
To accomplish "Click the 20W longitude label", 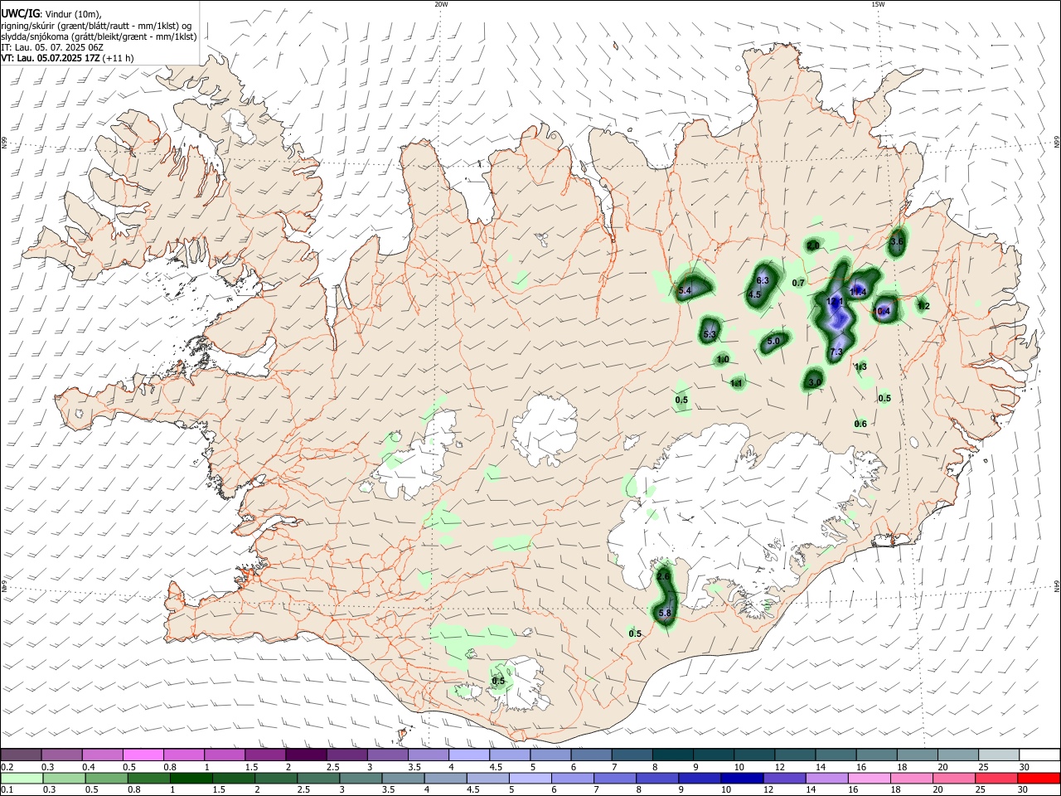I will coord(441,4).
